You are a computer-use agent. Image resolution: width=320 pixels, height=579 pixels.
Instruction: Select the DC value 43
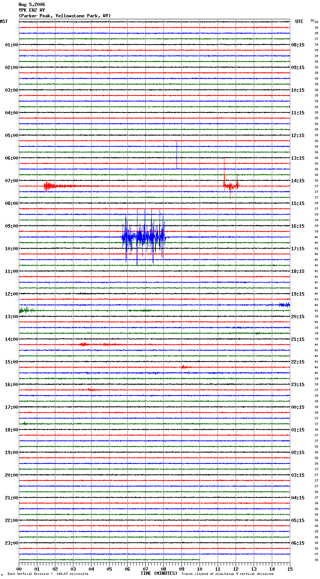point(316,299)
